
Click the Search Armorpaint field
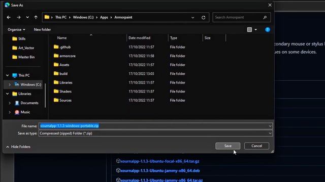point(242,17)
